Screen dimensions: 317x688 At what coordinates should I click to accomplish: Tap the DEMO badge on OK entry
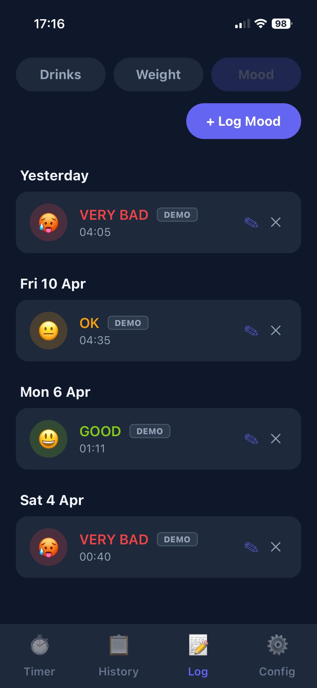point(128,323)
